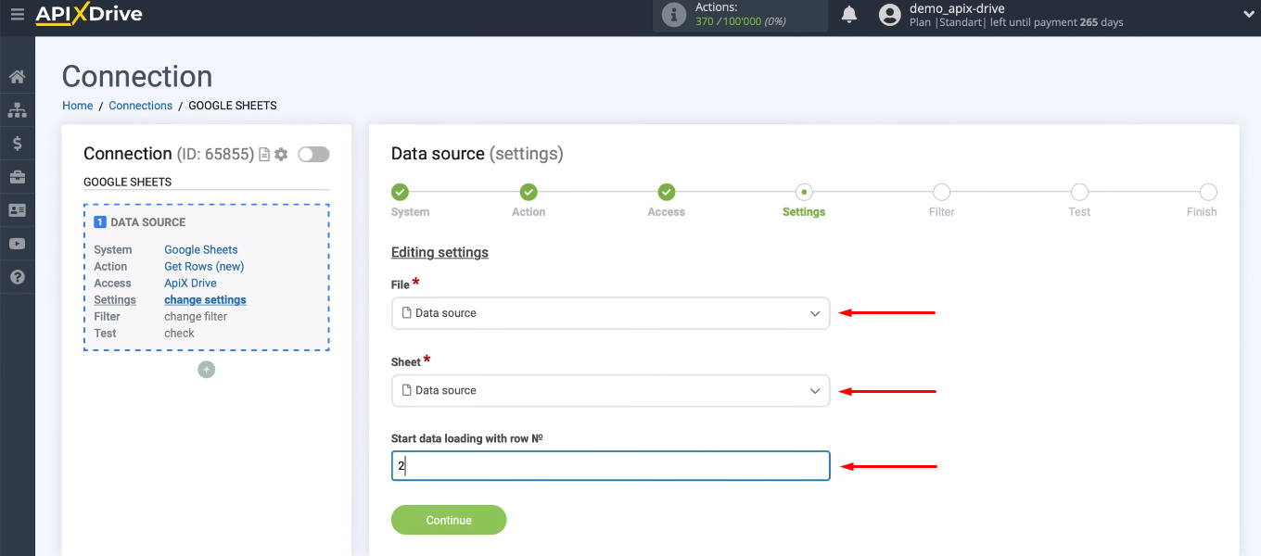Click the green Access step checkmark
The height and width of the screenshot is (556, 1261).
(x=666, y=192)
